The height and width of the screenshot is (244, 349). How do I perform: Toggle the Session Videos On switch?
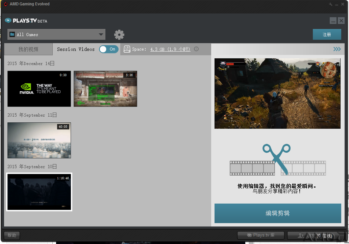point(108,49)
